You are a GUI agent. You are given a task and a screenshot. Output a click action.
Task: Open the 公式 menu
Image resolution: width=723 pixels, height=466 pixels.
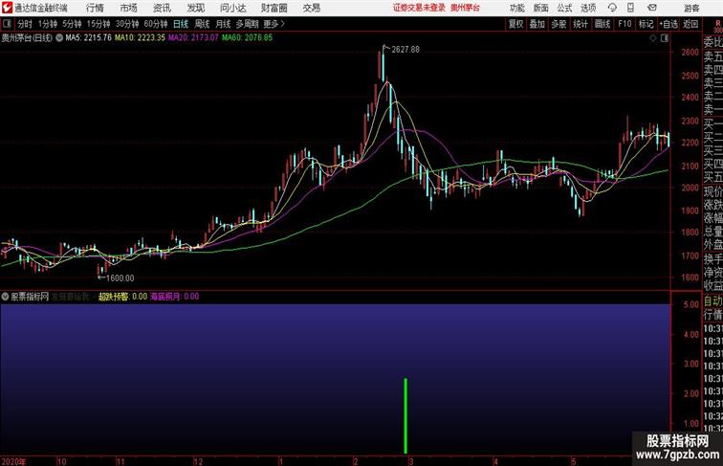[564, 9]
